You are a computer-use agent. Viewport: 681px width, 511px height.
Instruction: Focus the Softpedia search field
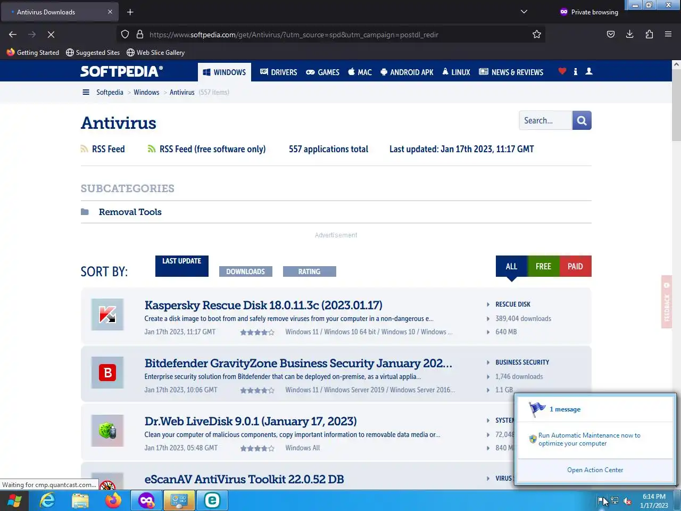click(545, 120)
